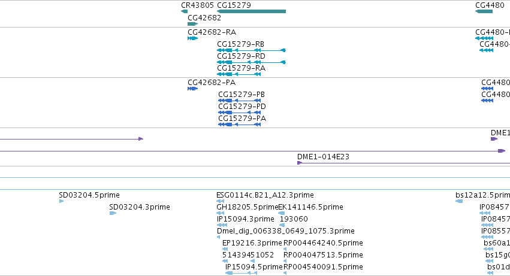Select the RP004540091.5prime label
The width and height of the screenshot is (510, 276).
[323, 267]
